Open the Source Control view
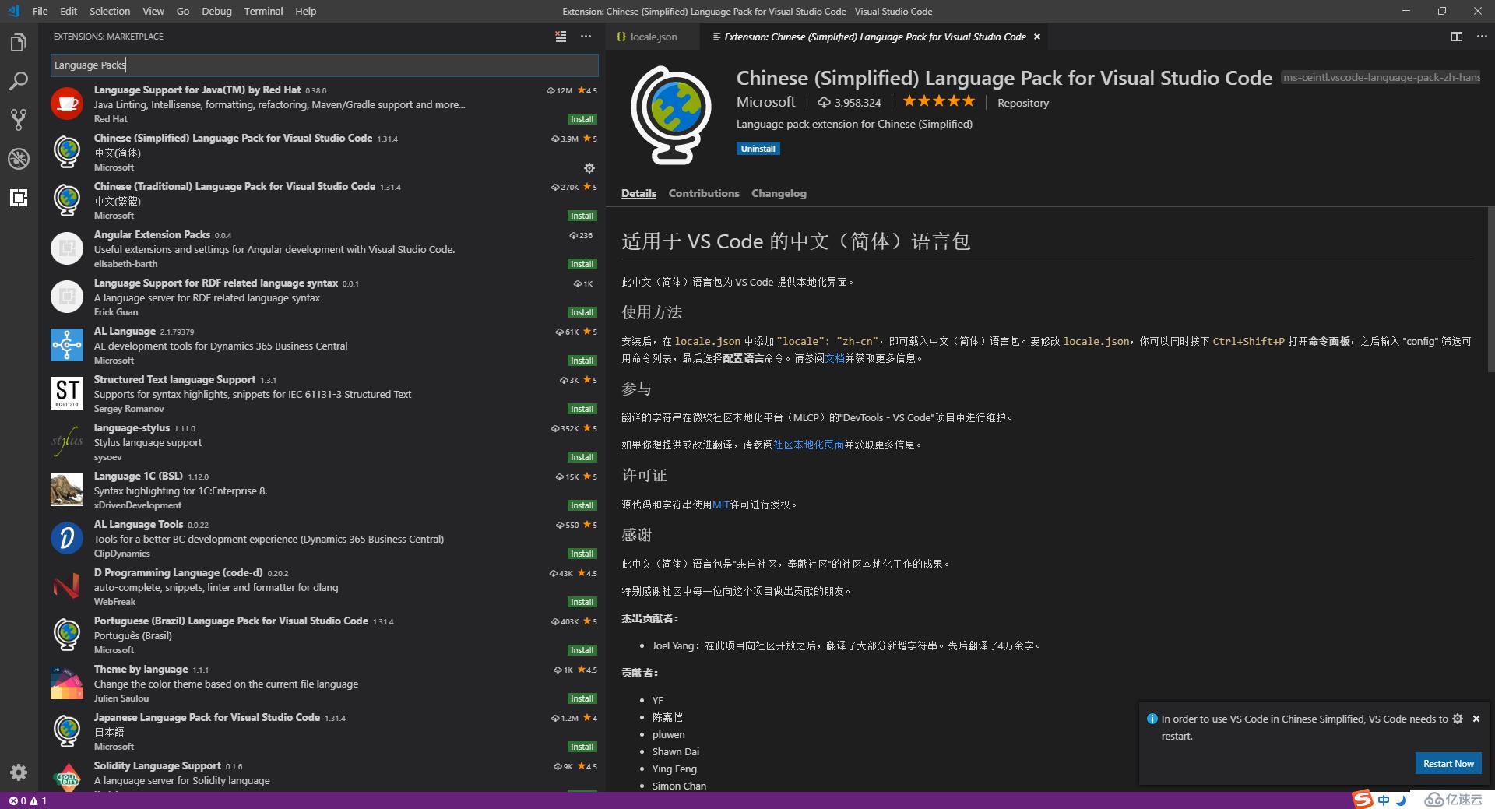Screen dimensions: 1495x809 click(x=19, y=119)
